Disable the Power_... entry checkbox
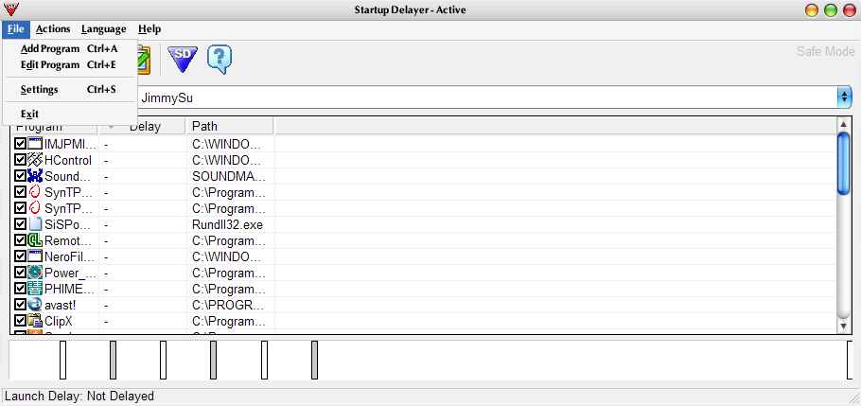The image size is (861, 406). point(20,273)
